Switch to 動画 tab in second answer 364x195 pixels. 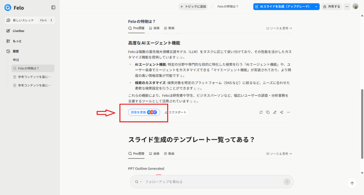coord(169,153)
